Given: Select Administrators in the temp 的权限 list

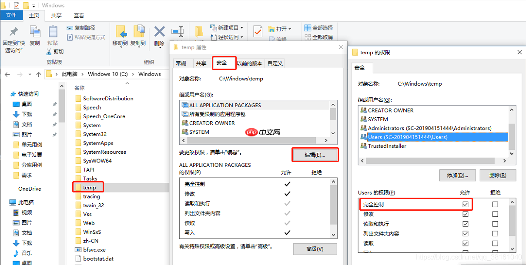Looking at the screenshot, I should coord(426,128).
